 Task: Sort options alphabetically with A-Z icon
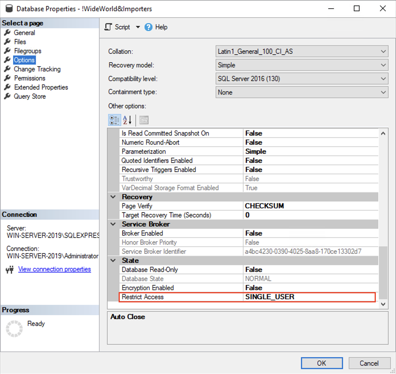pyautogui.click(x=127, y=120)
